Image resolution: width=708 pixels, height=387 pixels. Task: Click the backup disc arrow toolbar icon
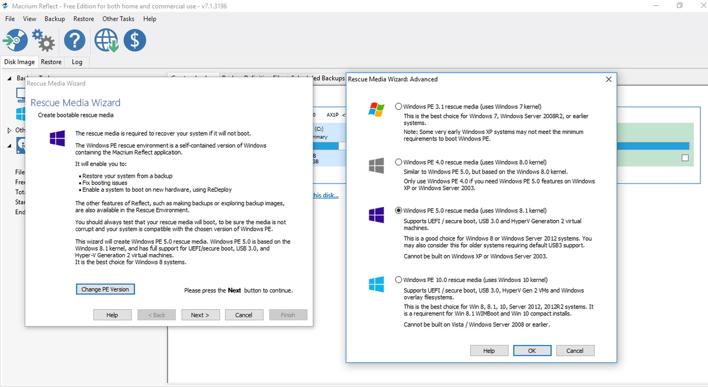point(15,40)
